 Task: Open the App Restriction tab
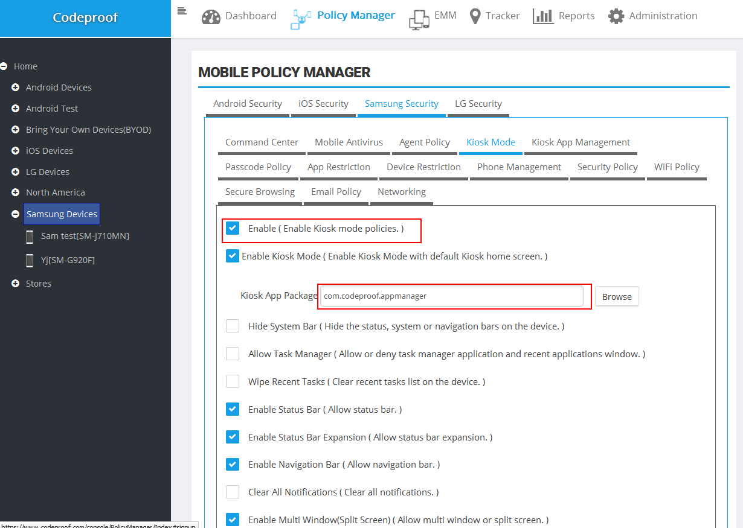(x=339, y=167)
